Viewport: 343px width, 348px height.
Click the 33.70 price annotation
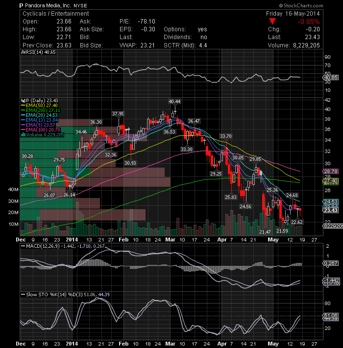(x=225, y=136)
